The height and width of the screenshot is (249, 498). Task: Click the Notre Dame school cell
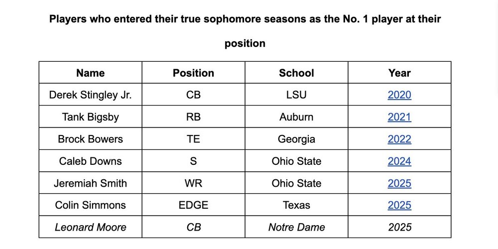tap(296, 227)
